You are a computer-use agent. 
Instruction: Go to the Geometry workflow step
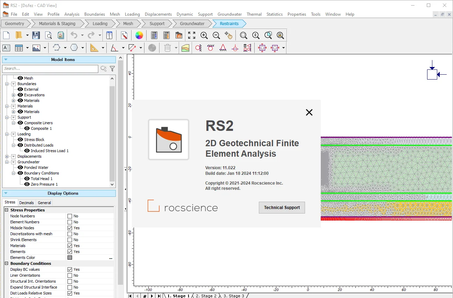(x=15, y=24)
